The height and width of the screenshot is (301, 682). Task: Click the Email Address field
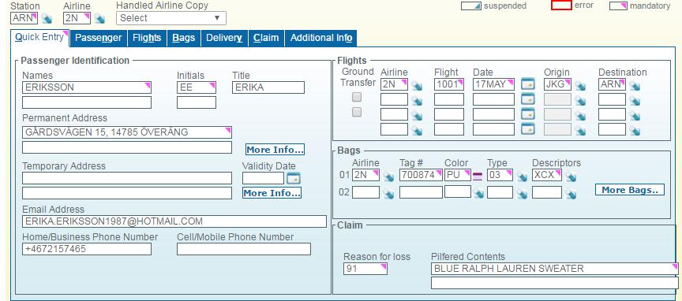174,221
